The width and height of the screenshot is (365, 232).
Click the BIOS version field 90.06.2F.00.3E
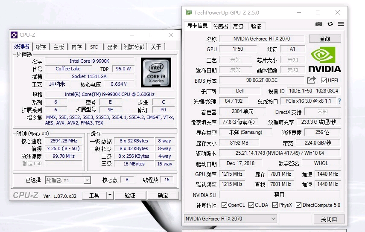click(x=262, y=80)
